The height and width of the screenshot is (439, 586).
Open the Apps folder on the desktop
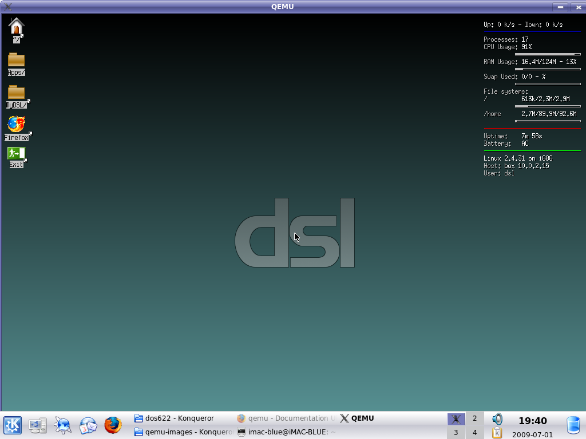point(15,60)
